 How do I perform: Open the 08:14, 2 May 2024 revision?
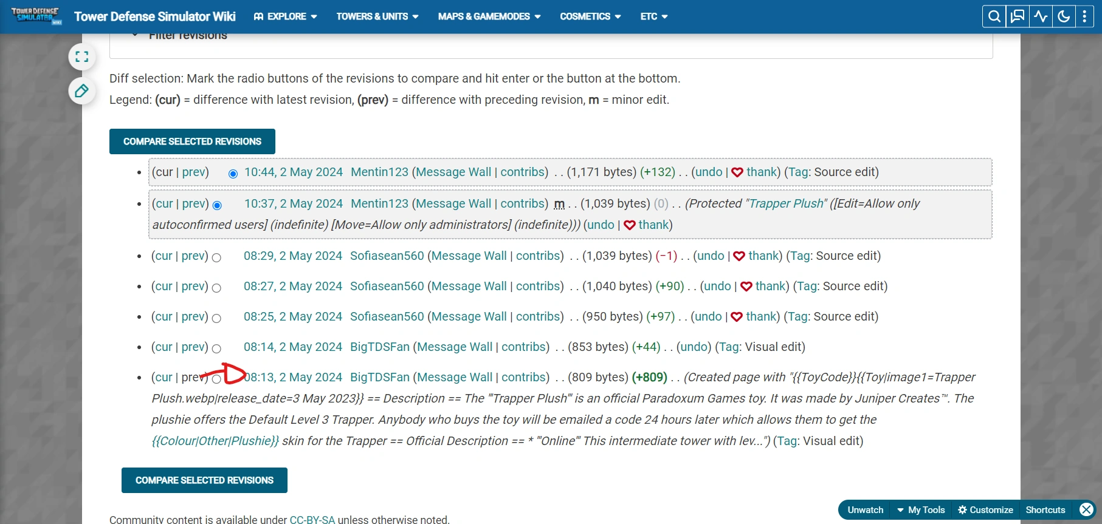coord(293,347)
